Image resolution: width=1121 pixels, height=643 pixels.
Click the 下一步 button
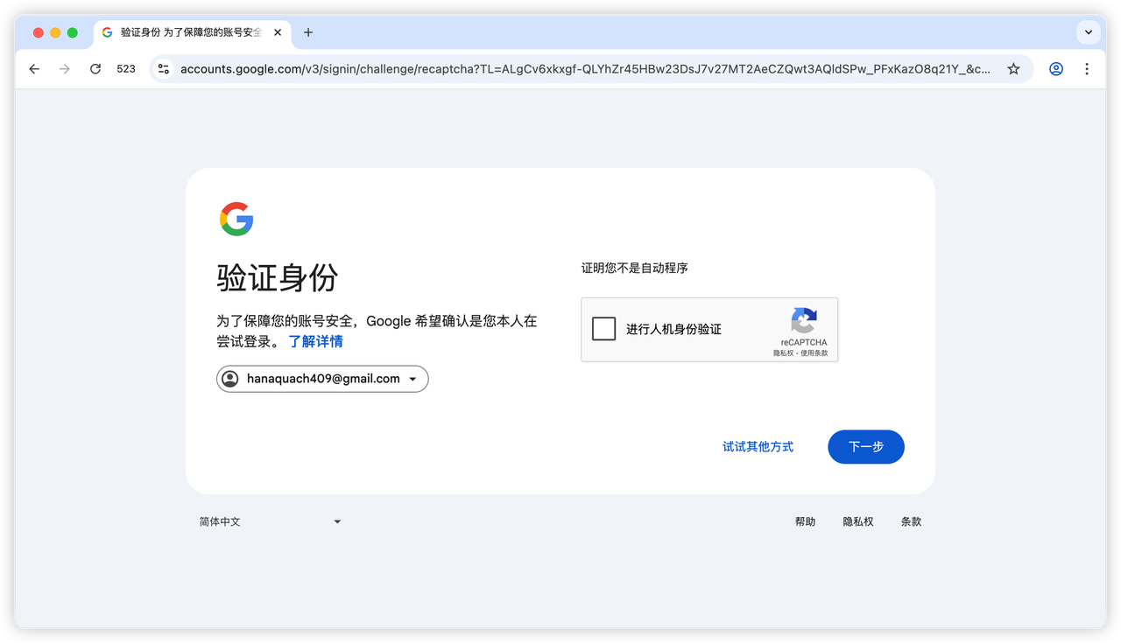click(865, 447)
